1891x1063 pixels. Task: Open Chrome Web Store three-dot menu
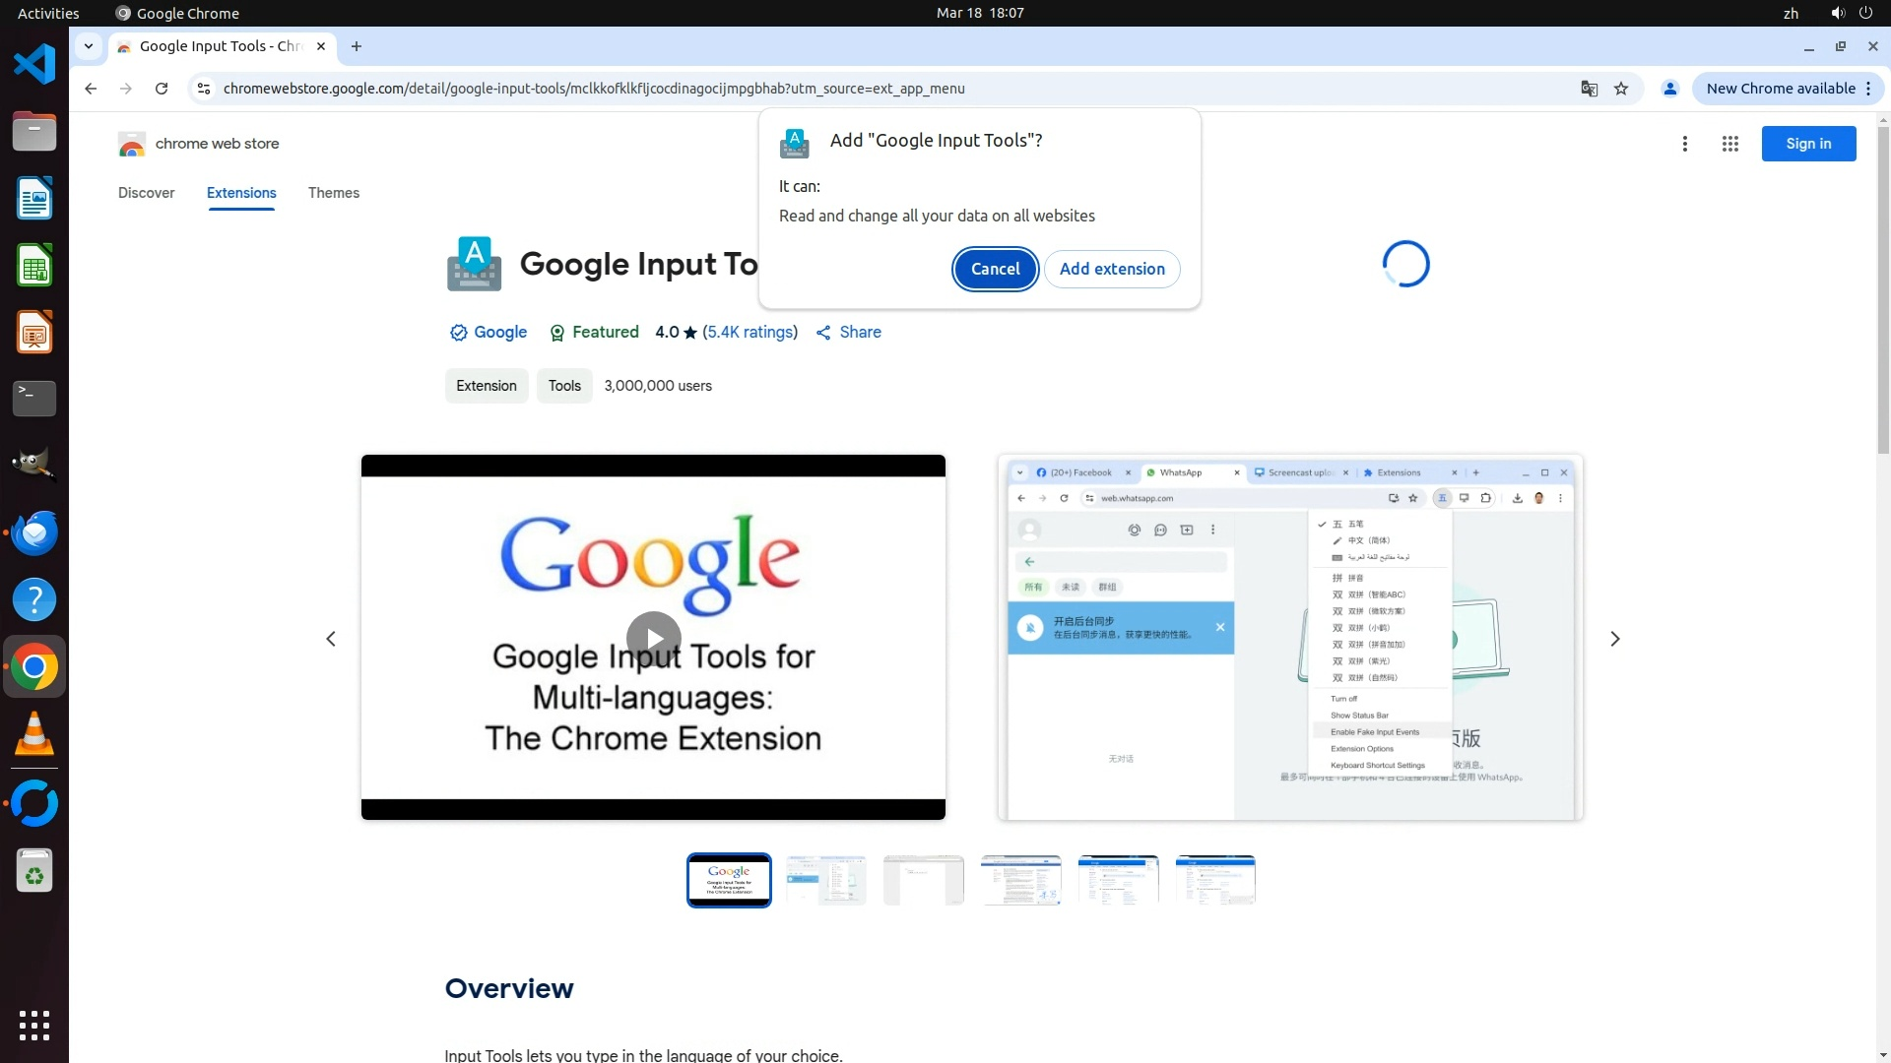tap(1684, 144)
